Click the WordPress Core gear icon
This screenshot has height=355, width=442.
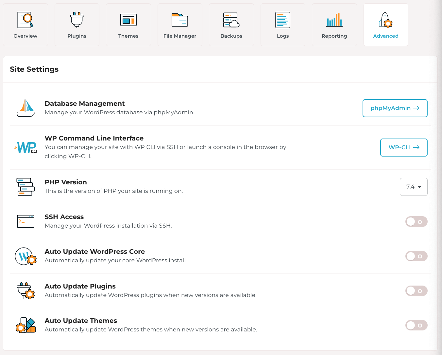point(25,256)
